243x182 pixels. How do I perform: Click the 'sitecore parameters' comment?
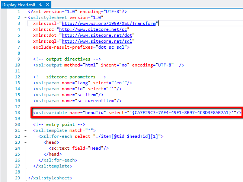(70, 77)
